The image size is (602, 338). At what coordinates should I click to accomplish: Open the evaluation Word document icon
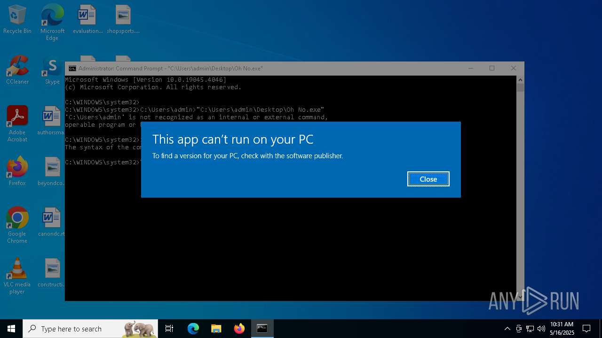pyautogui.click(x=87, y=19)
